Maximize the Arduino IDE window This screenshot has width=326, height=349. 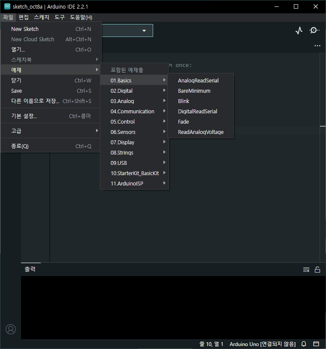point(296,7)
